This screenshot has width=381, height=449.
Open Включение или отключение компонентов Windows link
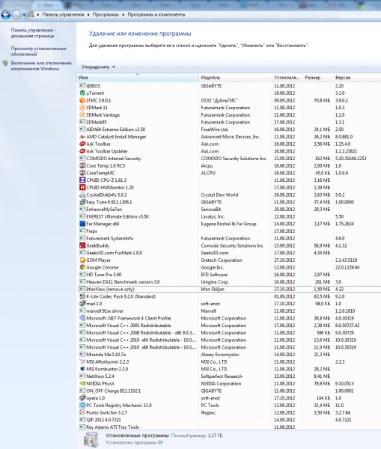coord(41,66)
